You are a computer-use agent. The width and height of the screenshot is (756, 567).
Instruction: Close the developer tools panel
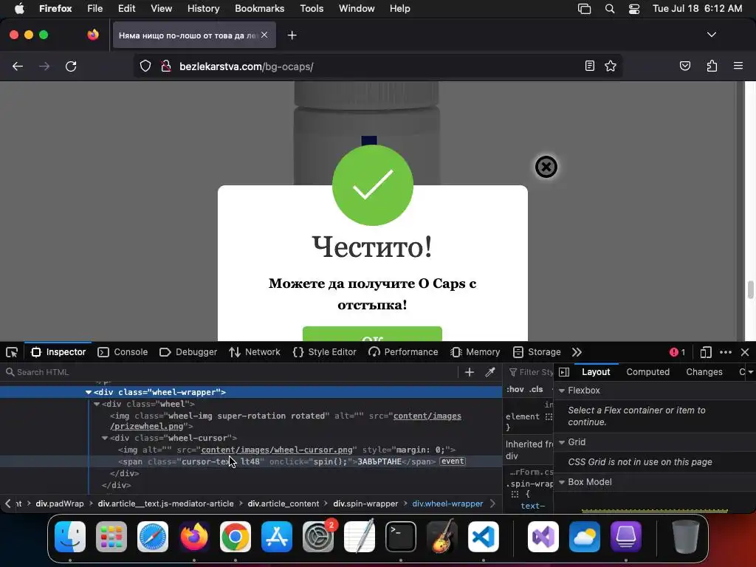[745, 352]
